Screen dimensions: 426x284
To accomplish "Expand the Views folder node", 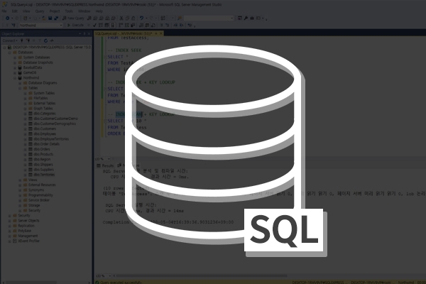I will (x=20, y=180).
